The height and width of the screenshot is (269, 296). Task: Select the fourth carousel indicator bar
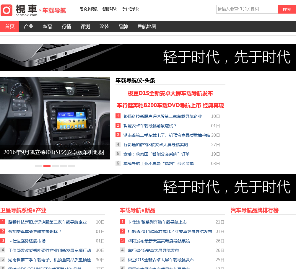point(64,166)
